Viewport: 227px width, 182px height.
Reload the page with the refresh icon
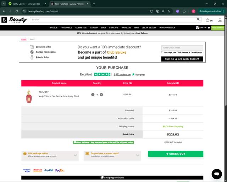click(17, 11)
